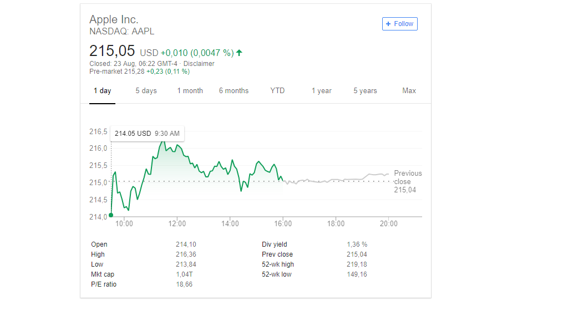This screenshot has width=568, height=311.
Task: Click the Apple Inc. company title
Action: coord(114,20)
